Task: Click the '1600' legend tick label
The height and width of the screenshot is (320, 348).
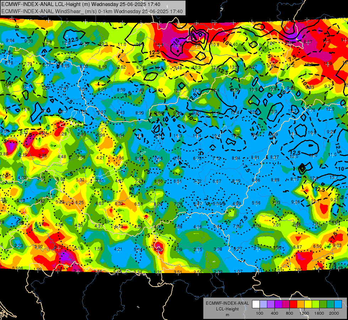Action: tap(319, 313)
